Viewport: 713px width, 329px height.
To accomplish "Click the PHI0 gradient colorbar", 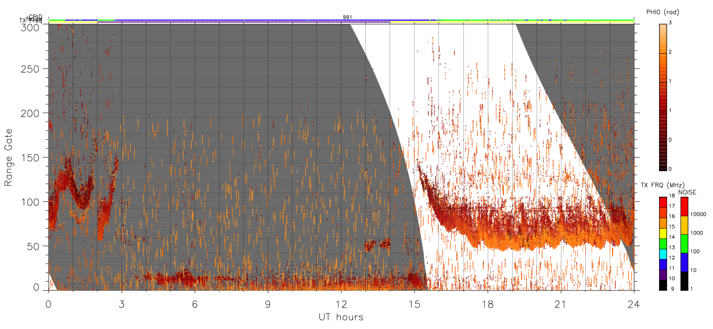I will coord(662,96).
